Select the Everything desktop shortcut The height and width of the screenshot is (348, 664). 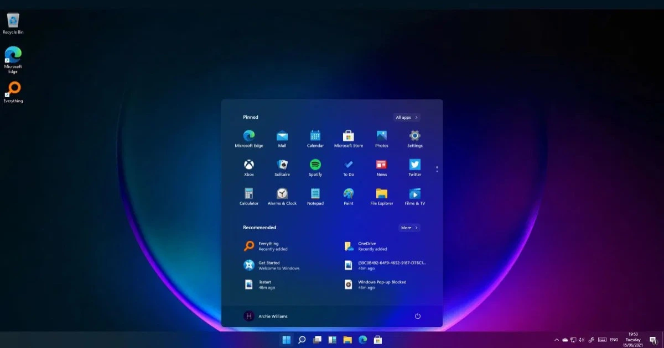(13, 92)
